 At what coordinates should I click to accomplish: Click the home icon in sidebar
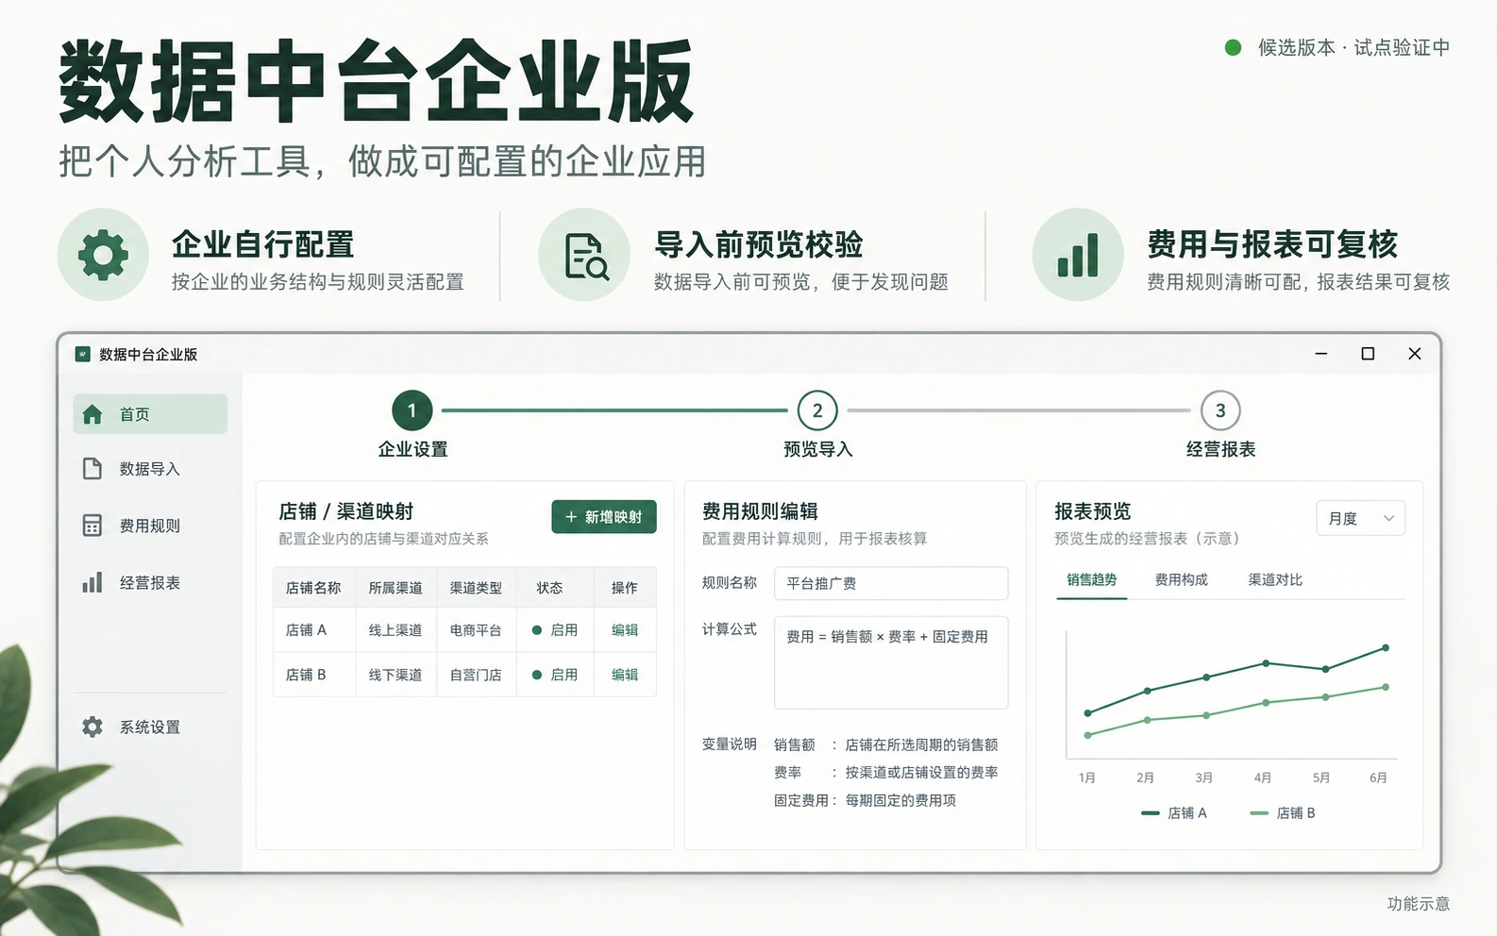[93, 414]
